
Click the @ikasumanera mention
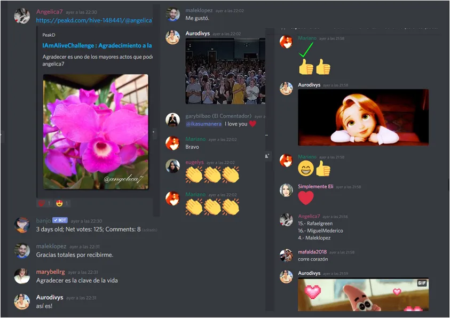pyautogui.click(x=204, y=124)
